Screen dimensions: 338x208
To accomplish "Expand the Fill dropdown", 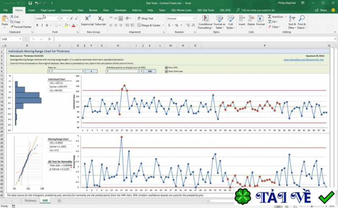I will coord(277,22).
